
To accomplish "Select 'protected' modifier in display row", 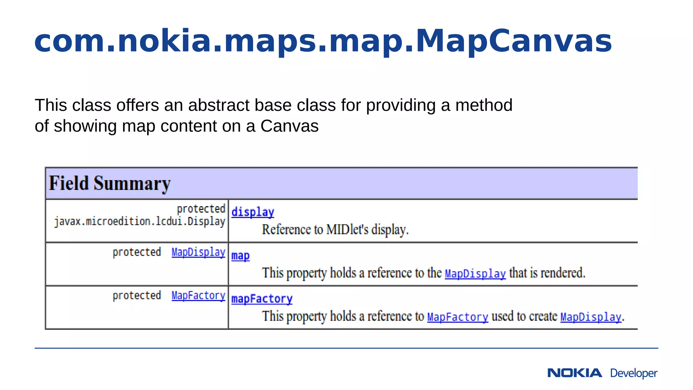I will tap(201, 209).
